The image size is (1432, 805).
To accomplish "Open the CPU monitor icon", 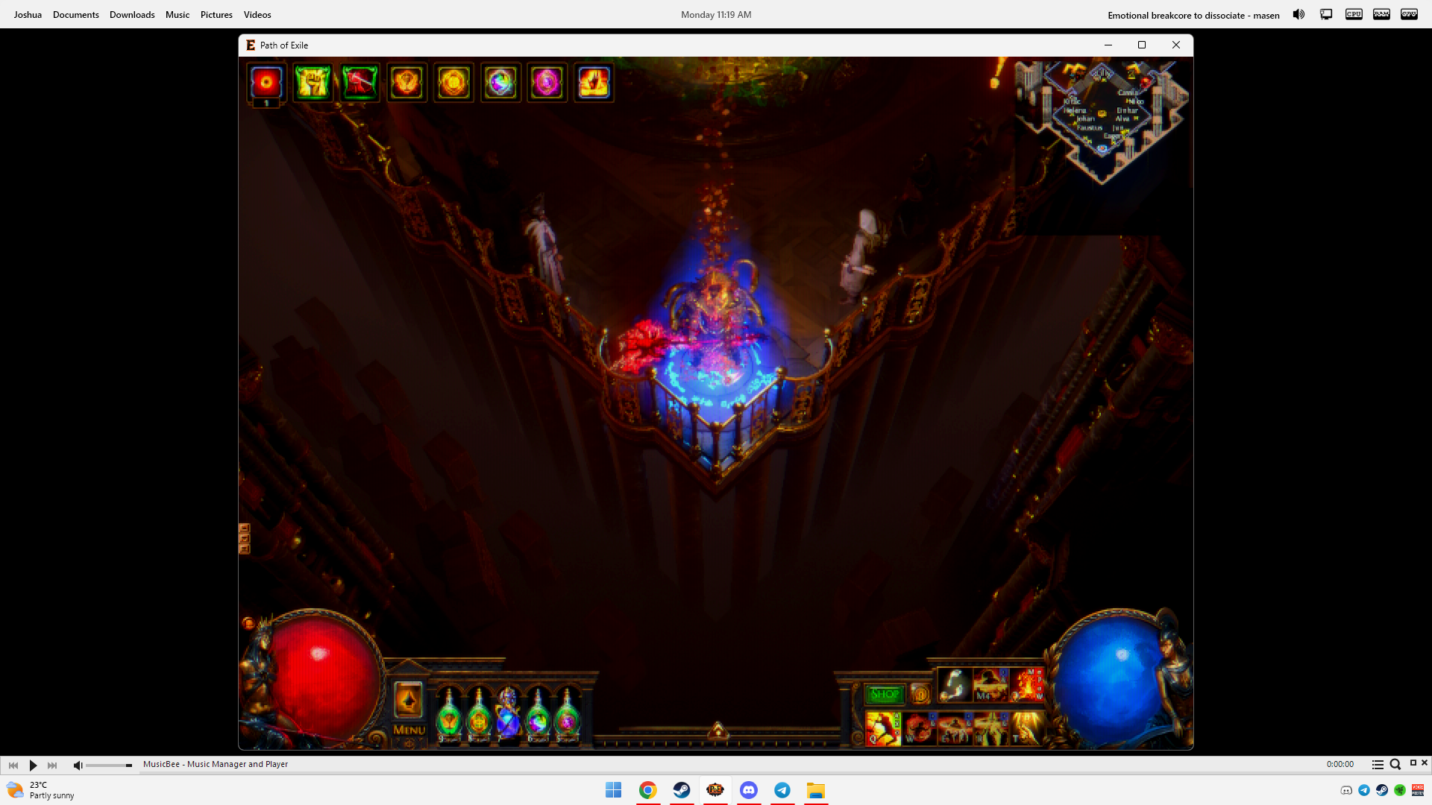I will (1354, 14).
